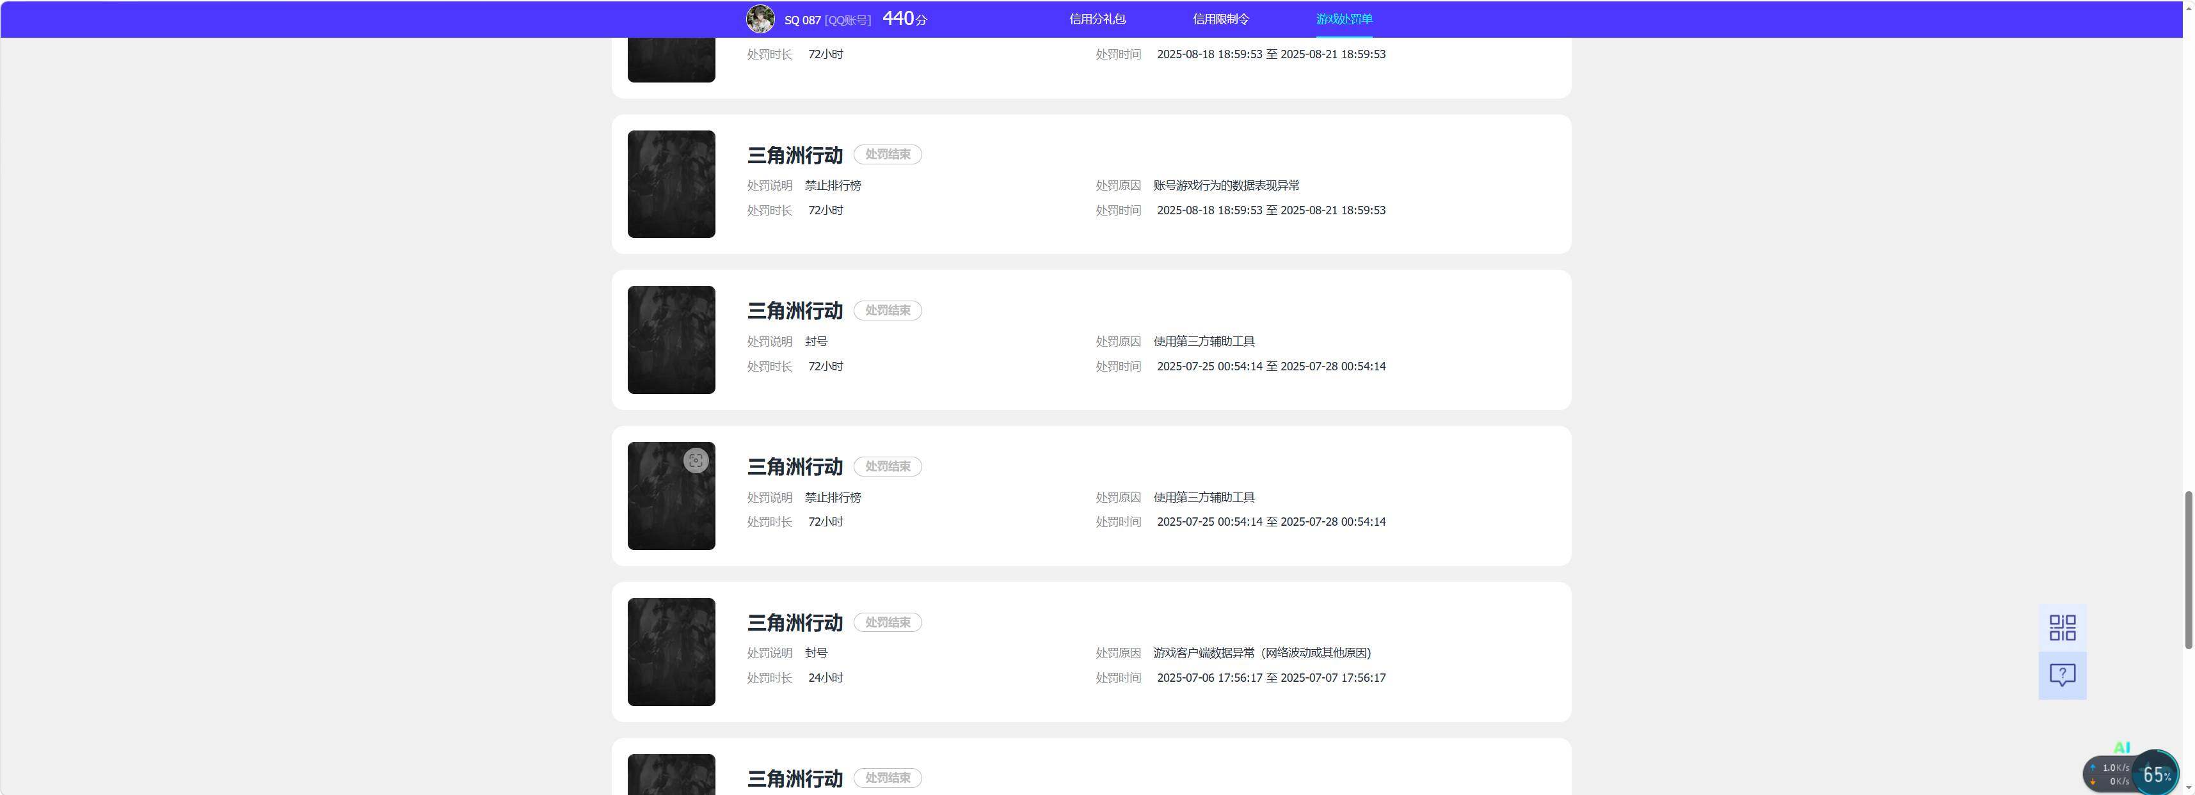
Task: Click the SQ 087 account name
Action: click(802, 20)
